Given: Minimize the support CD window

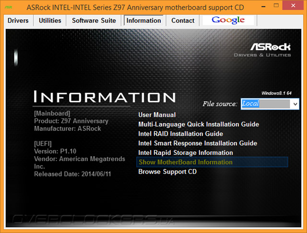Looking at the screenshot, I should pyautogui.click(x=263, y=6).
